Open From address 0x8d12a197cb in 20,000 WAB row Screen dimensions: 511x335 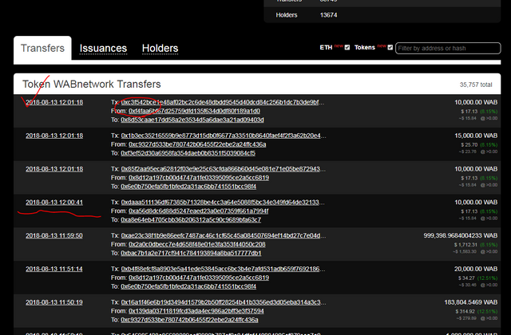point(199,278)
